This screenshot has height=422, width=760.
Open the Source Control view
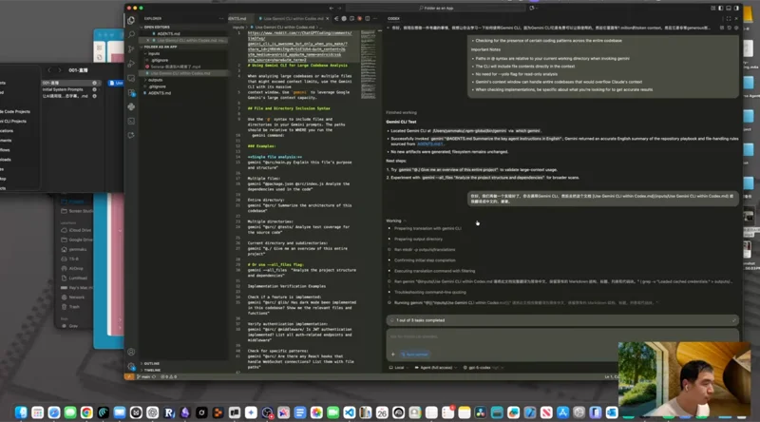tap(132, 48)
